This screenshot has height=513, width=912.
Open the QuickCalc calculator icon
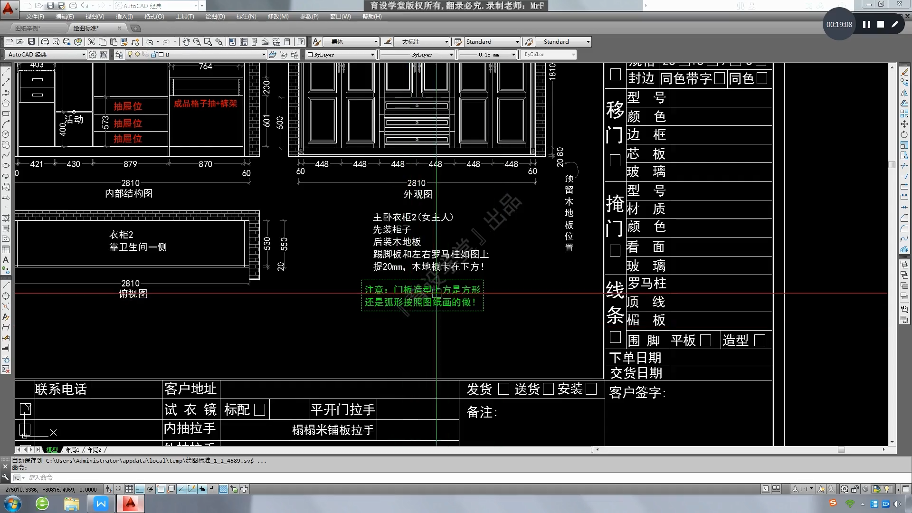(287, 42)
